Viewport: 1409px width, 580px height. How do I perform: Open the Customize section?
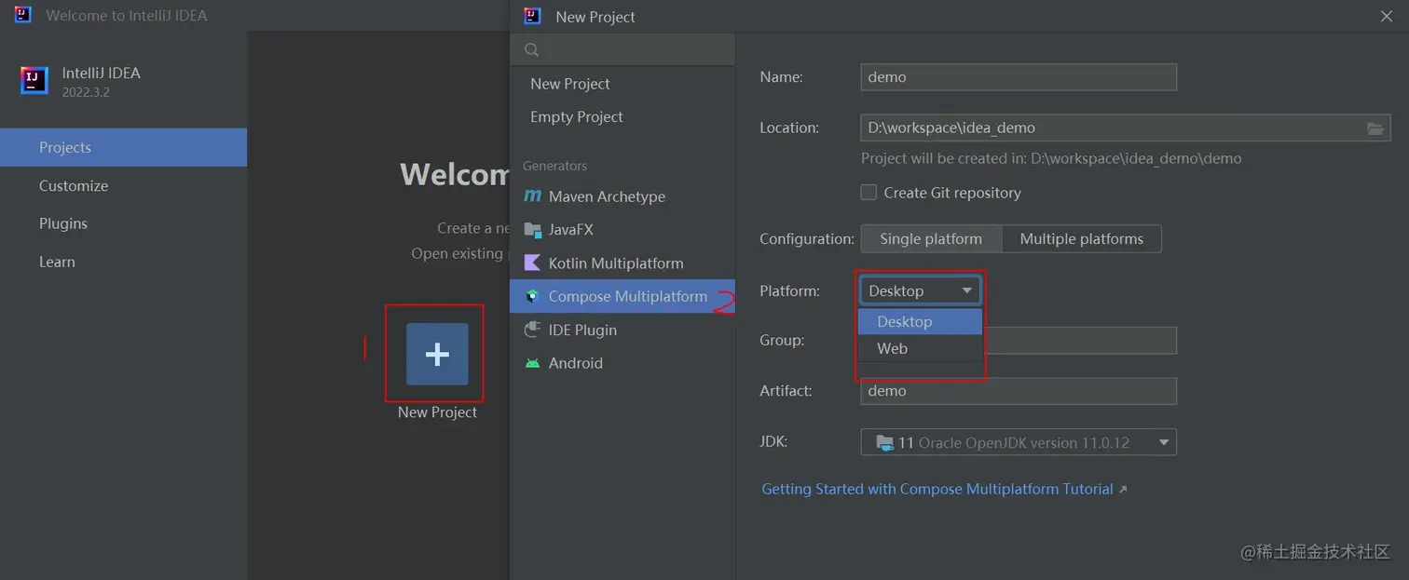pyautogui.click(x=74, y=186)
